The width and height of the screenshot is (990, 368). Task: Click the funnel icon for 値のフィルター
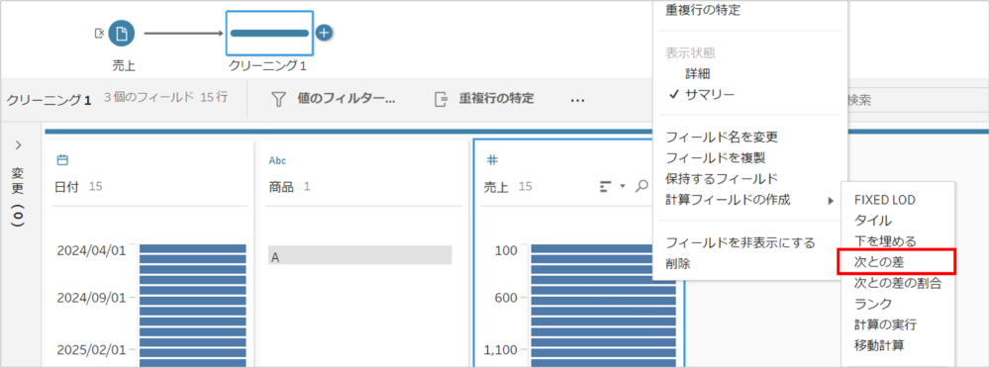pos(279,99)
